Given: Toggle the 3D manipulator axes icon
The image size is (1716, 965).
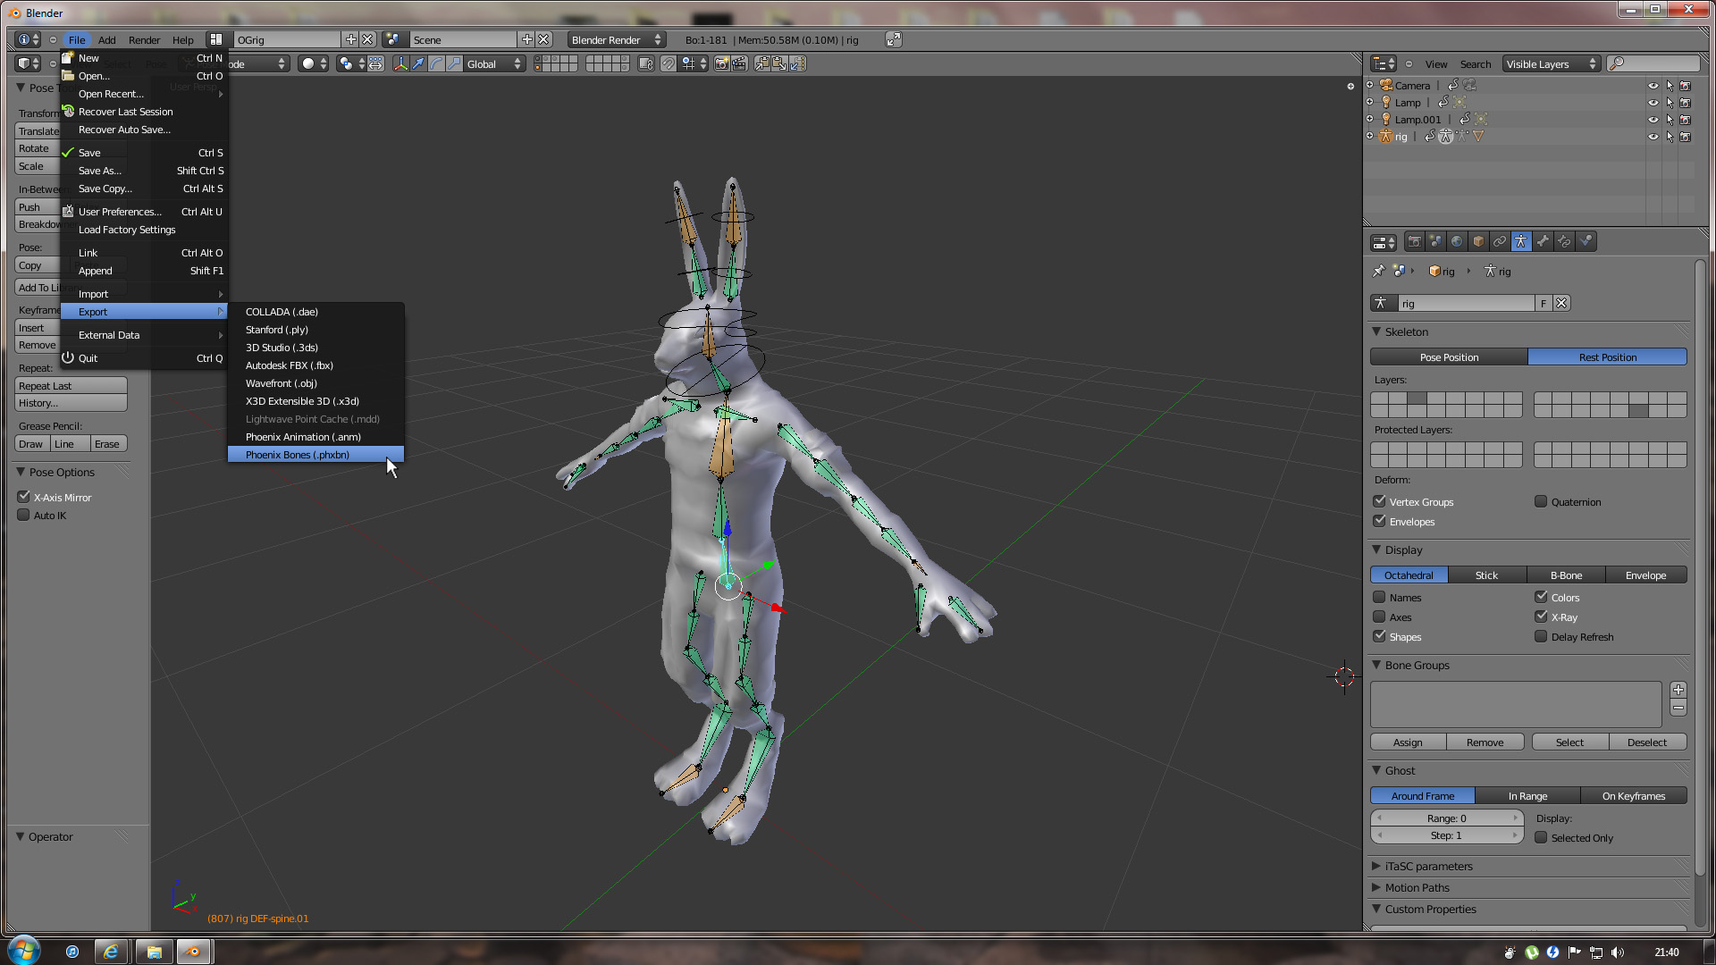Looking at the screenshot, I should (400, 63).
